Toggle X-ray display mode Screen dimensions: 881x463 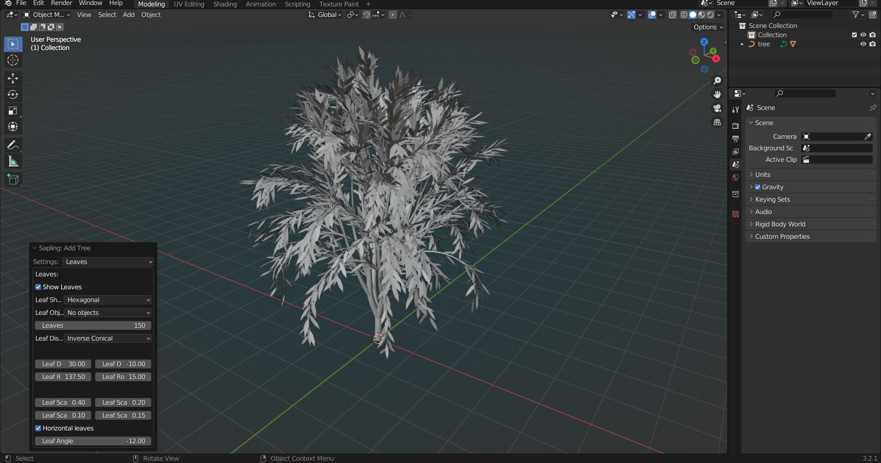pos(672,15)
